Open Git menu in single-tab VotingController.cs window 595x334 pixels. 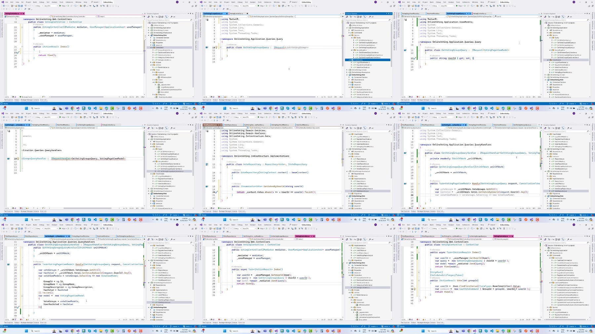(x=22, y=2)
